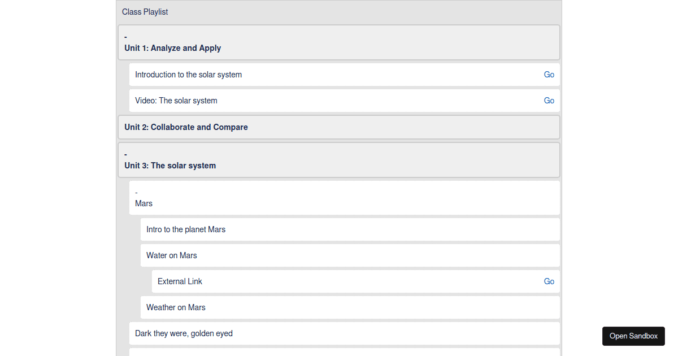Select the Video: The solar system row
This screenshot has height=356, width=678.
[176, 100]
